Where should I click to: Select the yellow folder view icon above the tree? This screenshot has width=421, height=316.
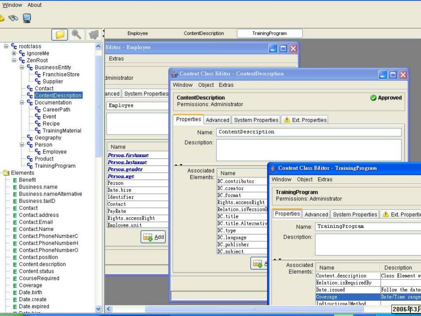click(x=60, y=35)
